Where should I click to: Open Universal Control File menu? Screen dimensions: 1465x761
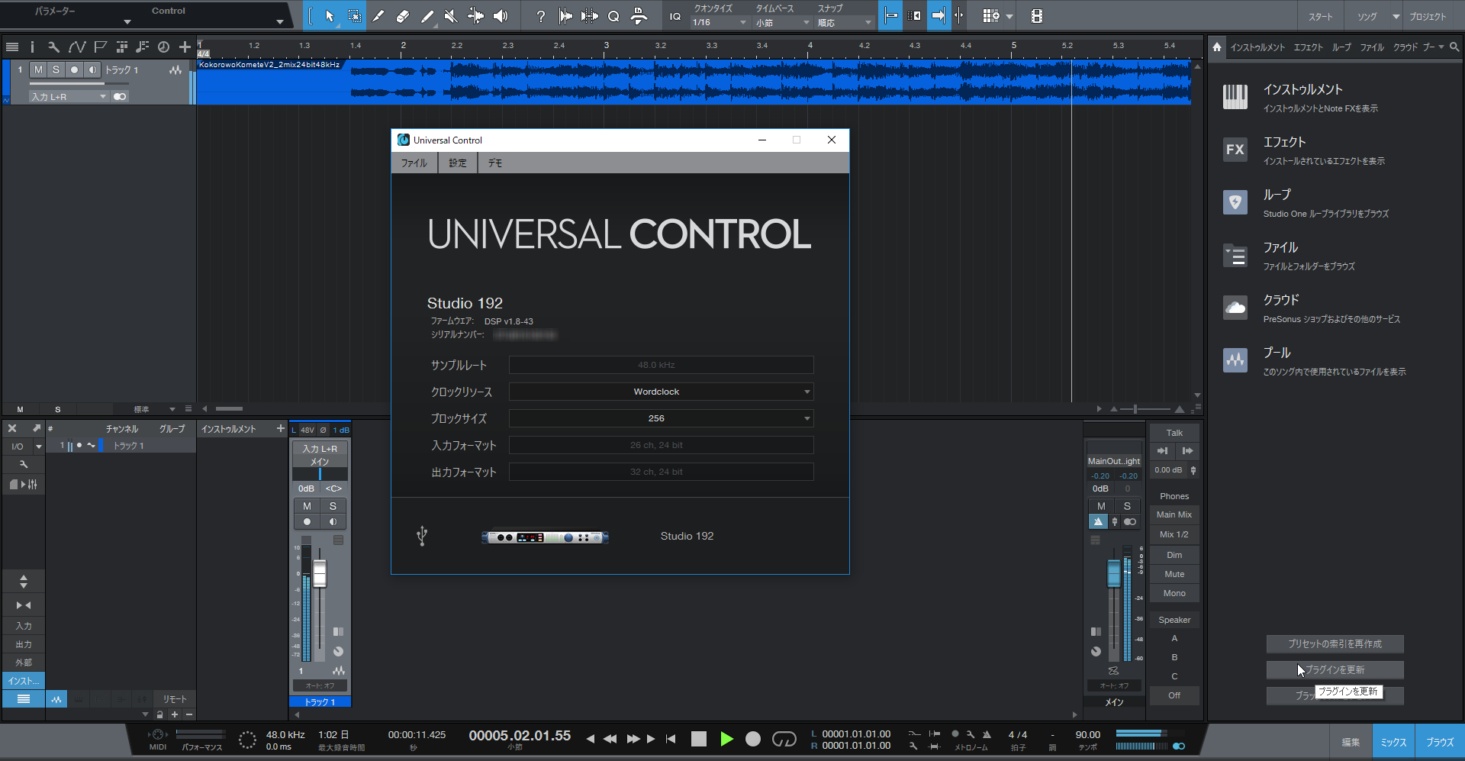pyautogui.click(x=414, y=163)
